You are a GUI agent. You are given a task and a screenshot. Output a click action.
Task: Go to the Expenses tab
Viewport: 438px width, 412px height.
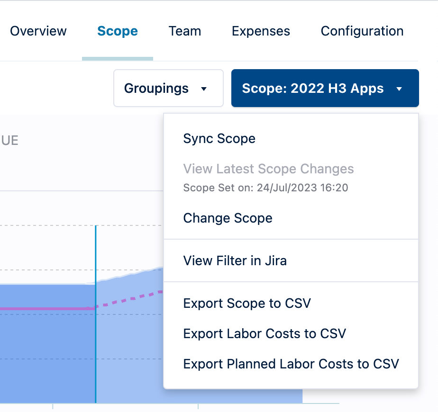tap(261, 31)
